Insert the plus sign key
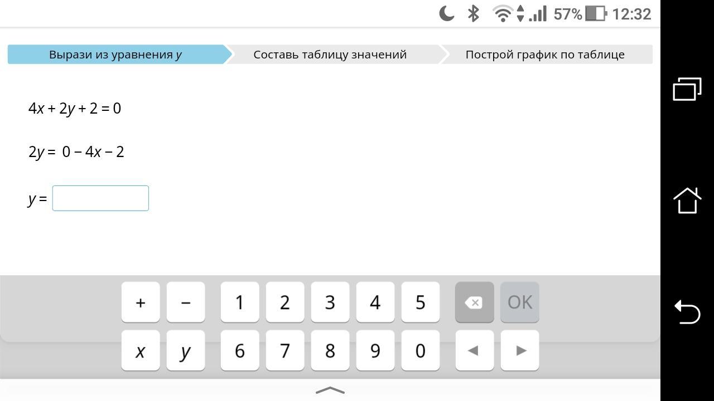714x401 pixels. point(141,302)
